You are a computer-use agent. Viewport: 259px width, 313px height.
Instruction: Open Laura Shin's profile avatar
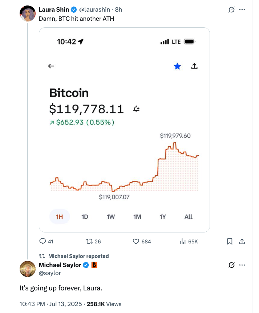27,13
